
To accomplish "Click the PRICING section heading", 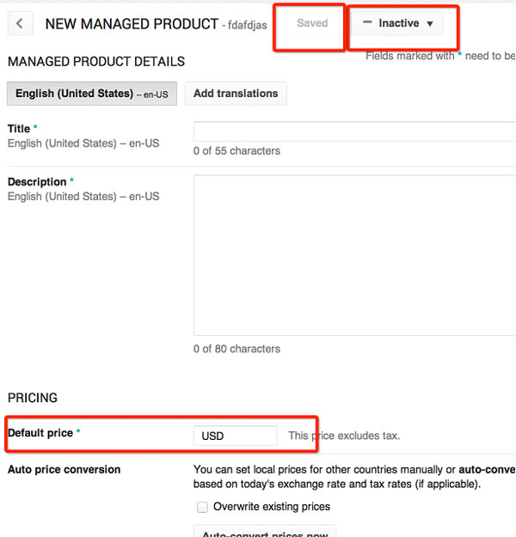I will (33, 398).
